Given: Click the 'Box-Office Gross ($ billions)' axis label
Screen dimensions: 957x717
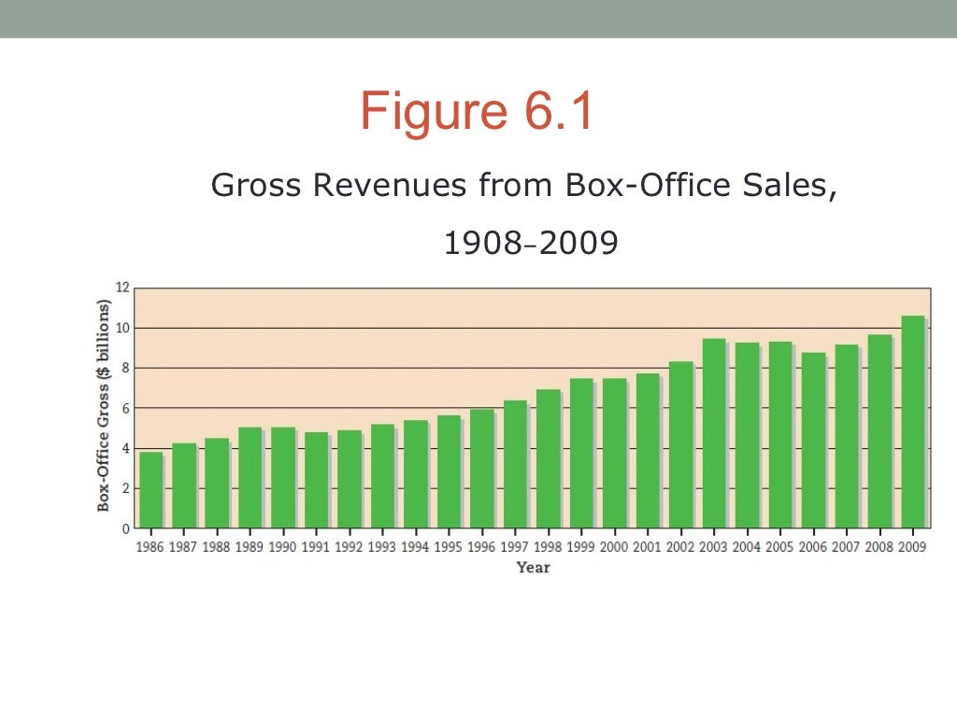Looking at the screenshot, I should [x=103, y=405].
